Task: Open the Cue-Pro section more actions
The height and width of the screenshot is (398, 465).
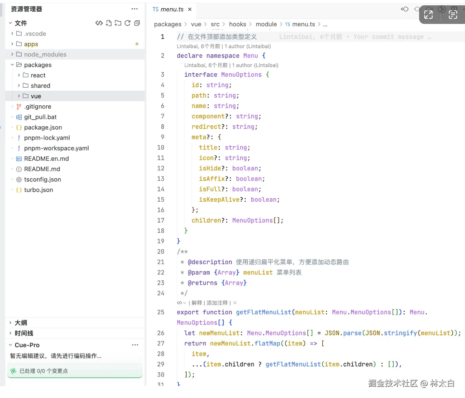Action: pyautogui.click(x=135, y=345)
